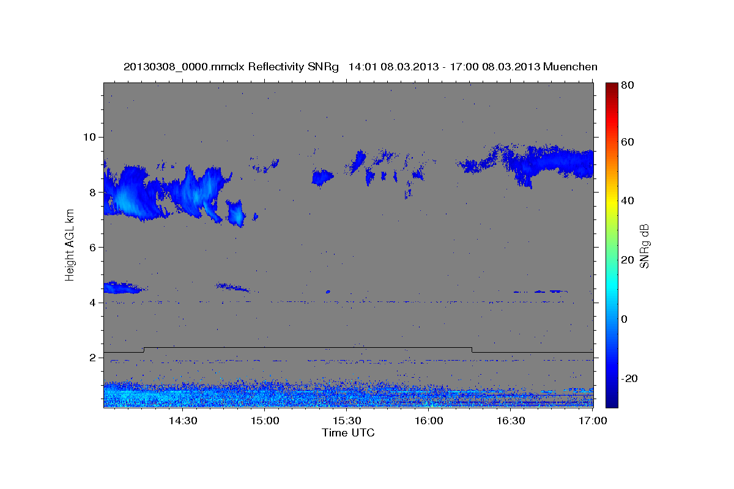Click the colorbar value 60
This screenshot has width=734, height=489.
pyautogui.click(x=629, y=142)
